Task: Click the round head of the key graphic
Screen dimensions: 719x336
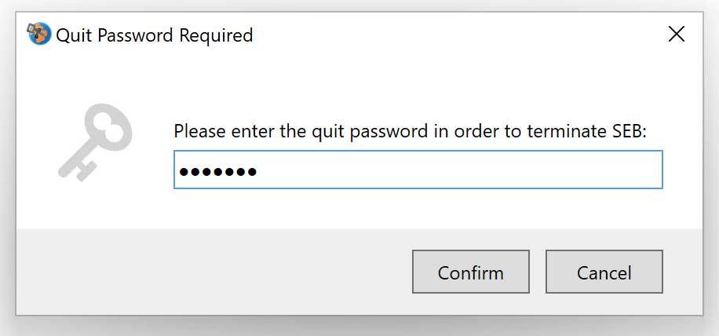Action: [x=111, y=125]
